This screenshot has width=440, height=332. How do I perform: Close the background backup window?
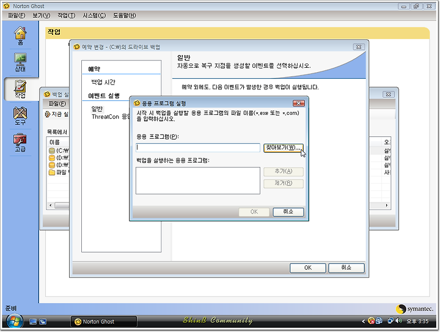(x=389, y=95)
